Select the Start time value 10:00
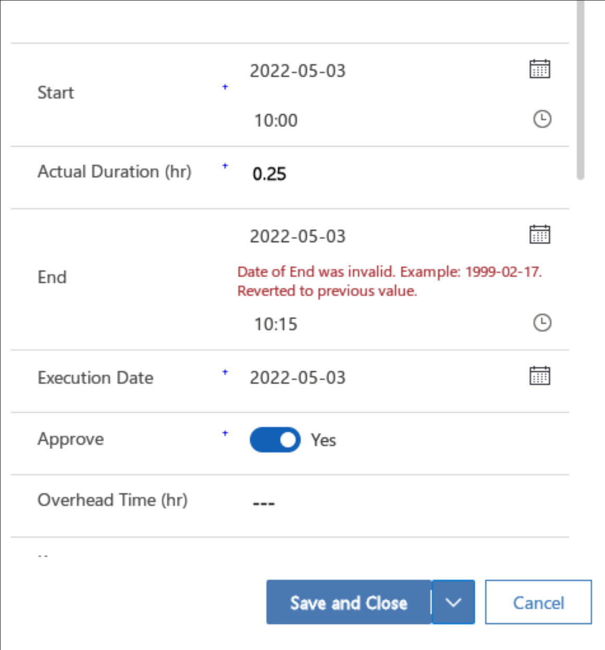Viewport: 605px width, 650px height. click(x=277, y=120)
